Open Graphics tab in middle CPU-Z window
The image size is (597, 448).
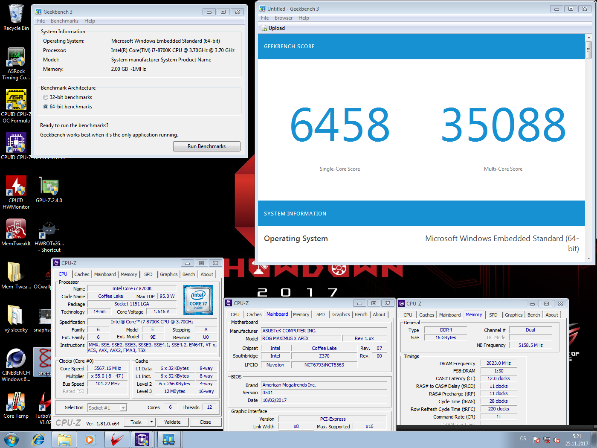[x=341, y=314]
